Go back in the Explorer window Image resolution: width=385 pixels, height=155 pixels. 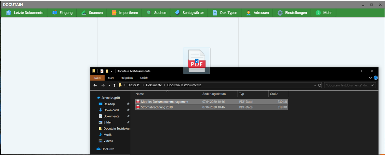point(95,85)
